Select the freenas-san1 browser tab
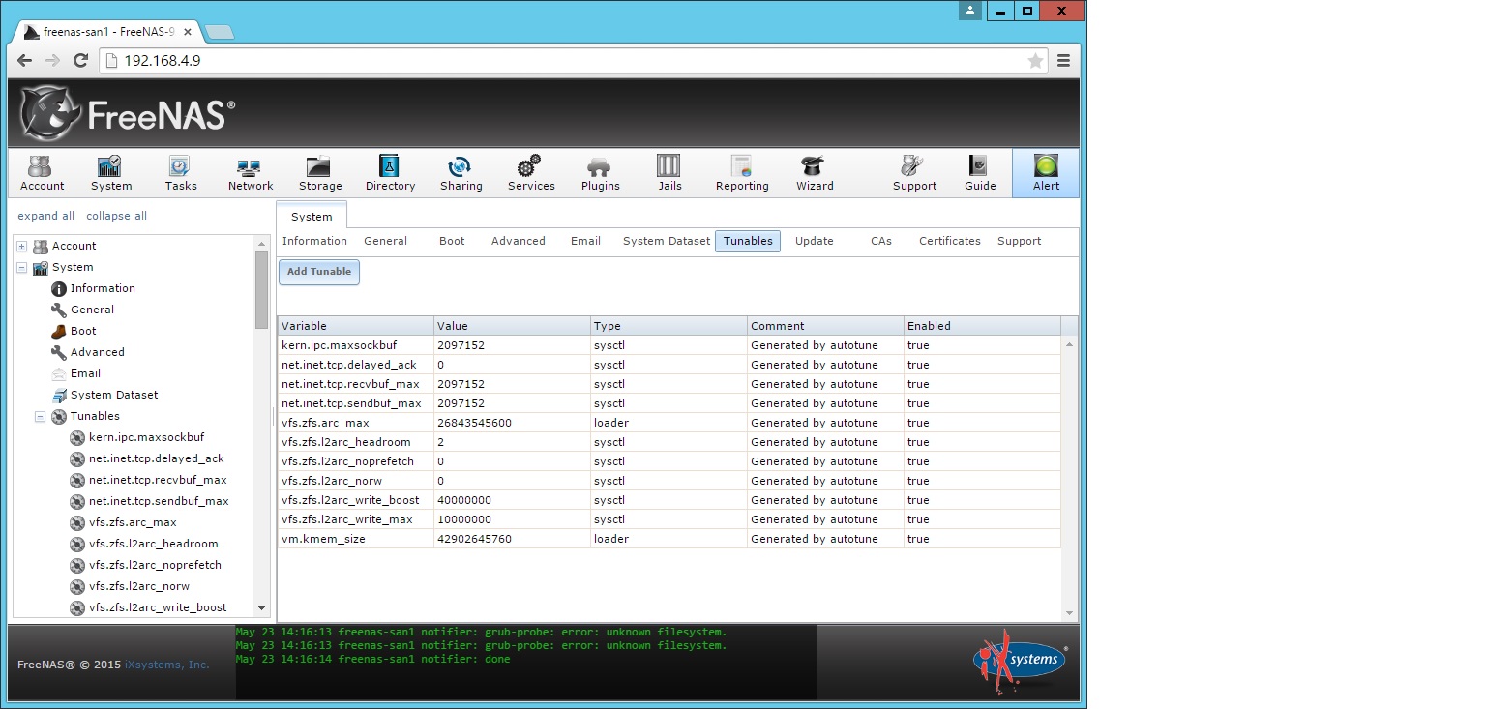Image resolution: width=1486 pixels, height=709 pixels. (x=107, y=32)
